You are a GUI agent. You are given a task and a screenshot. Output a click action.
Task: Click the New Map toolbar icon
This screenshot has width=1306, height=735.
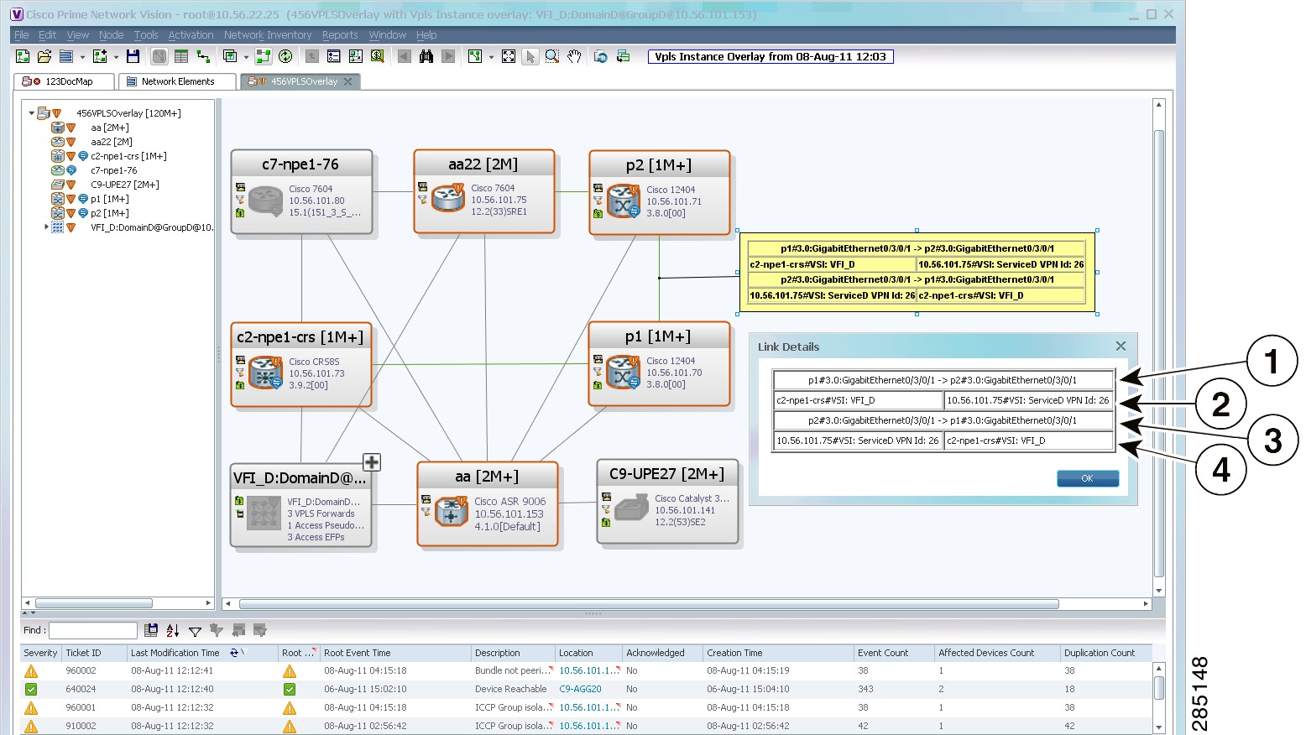[x=23, y=56]
